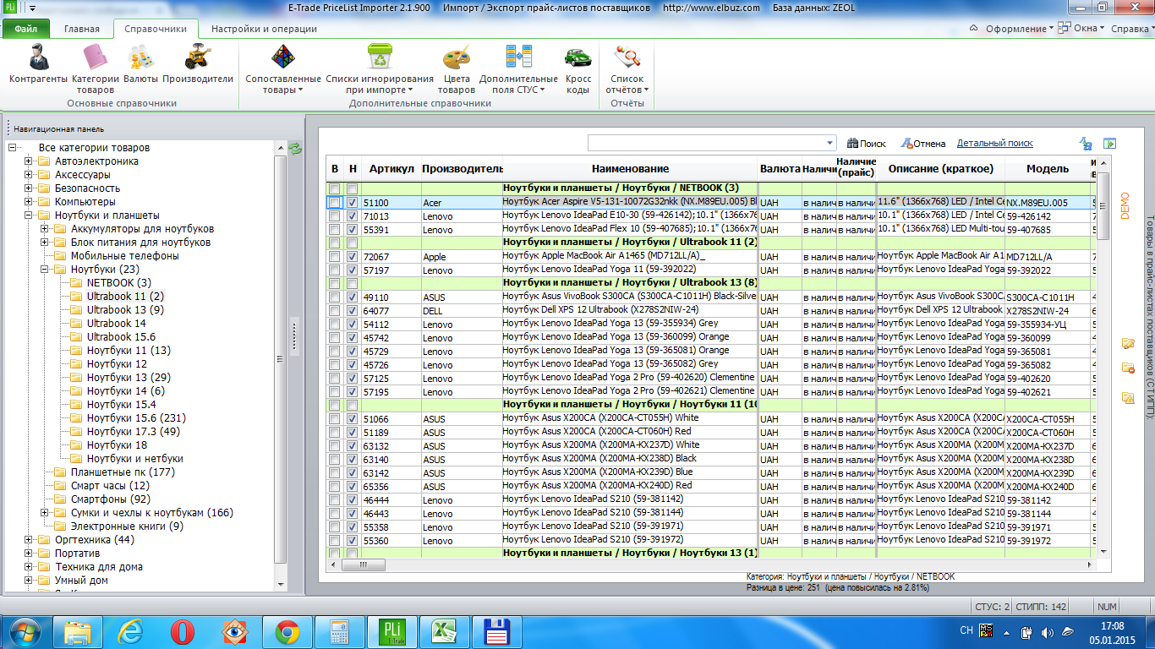Click the green-arrow panel icon in the search bar
The width and height of the screenshot is (1155, 649).
coord(1109,144)
